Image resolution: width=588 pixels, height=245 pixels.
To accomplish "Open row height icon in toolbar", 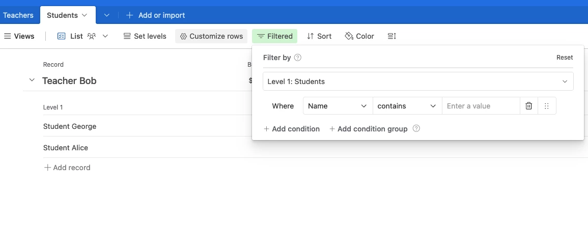I will 392,36.
